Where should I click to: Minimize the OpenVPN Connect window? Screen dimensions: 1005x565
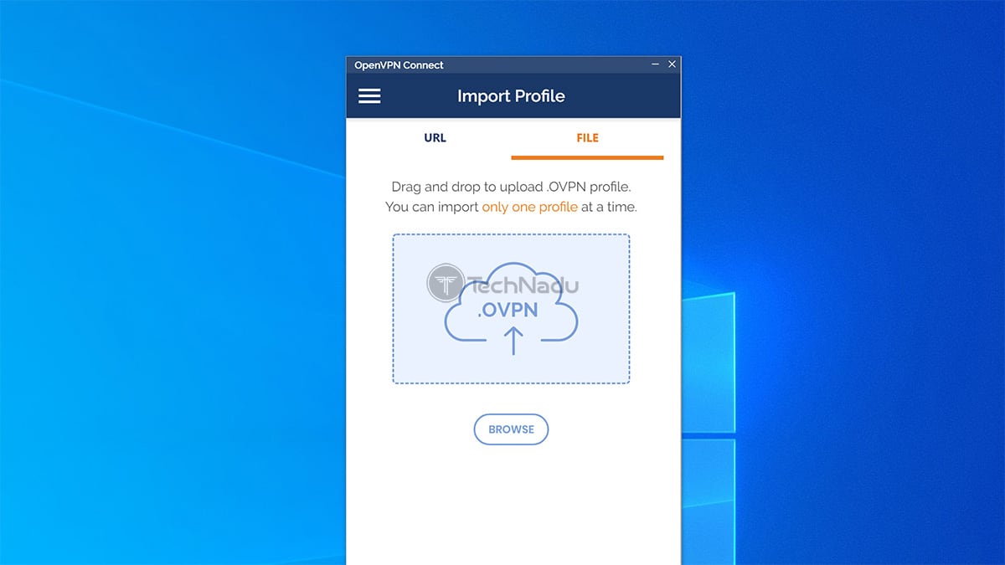[x=656, y=64]
